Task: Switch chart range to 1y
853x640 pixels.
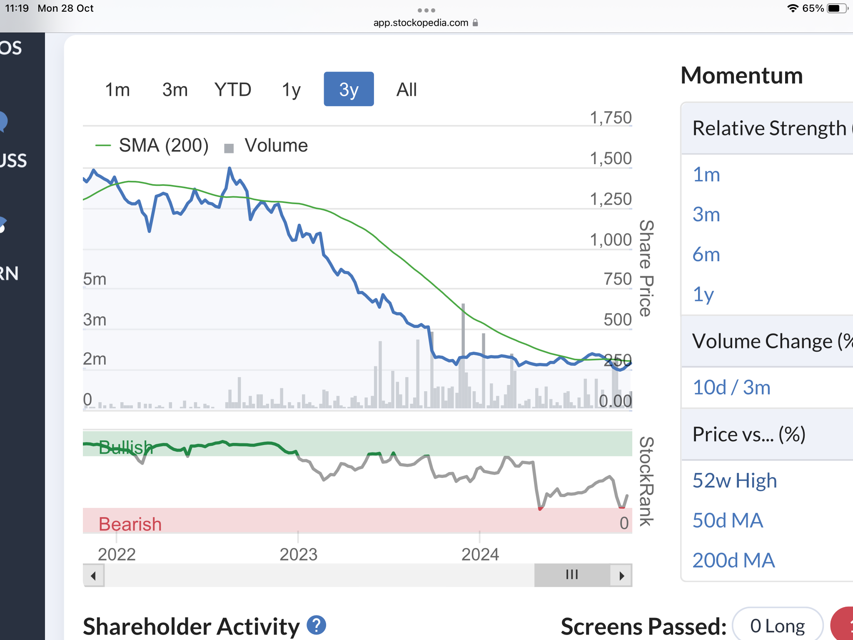Action: click(x=291, y=89)
